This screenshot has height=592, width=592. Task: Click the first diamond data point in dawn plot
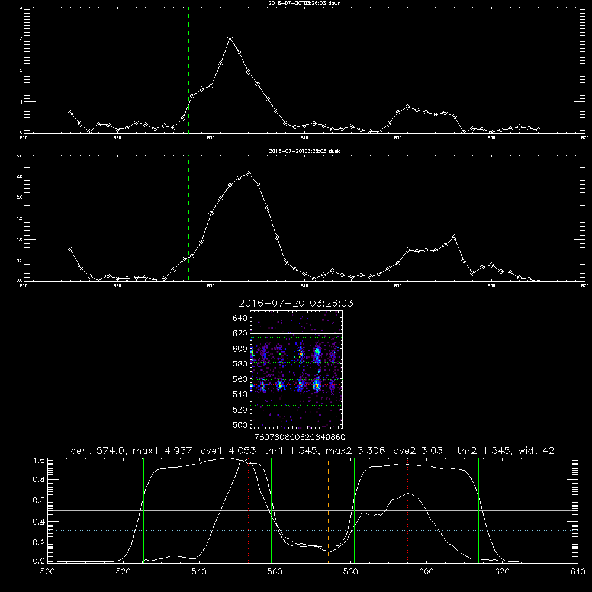click(x=70, y=113)
